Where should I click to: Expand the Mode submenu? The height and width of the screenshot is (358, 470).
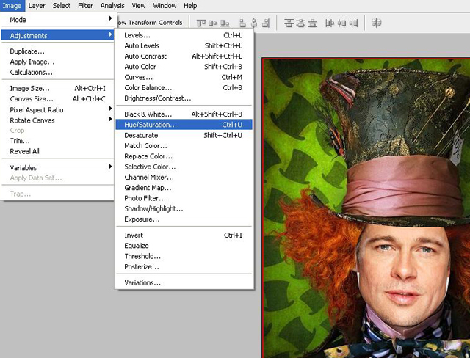tap(57, 20)
